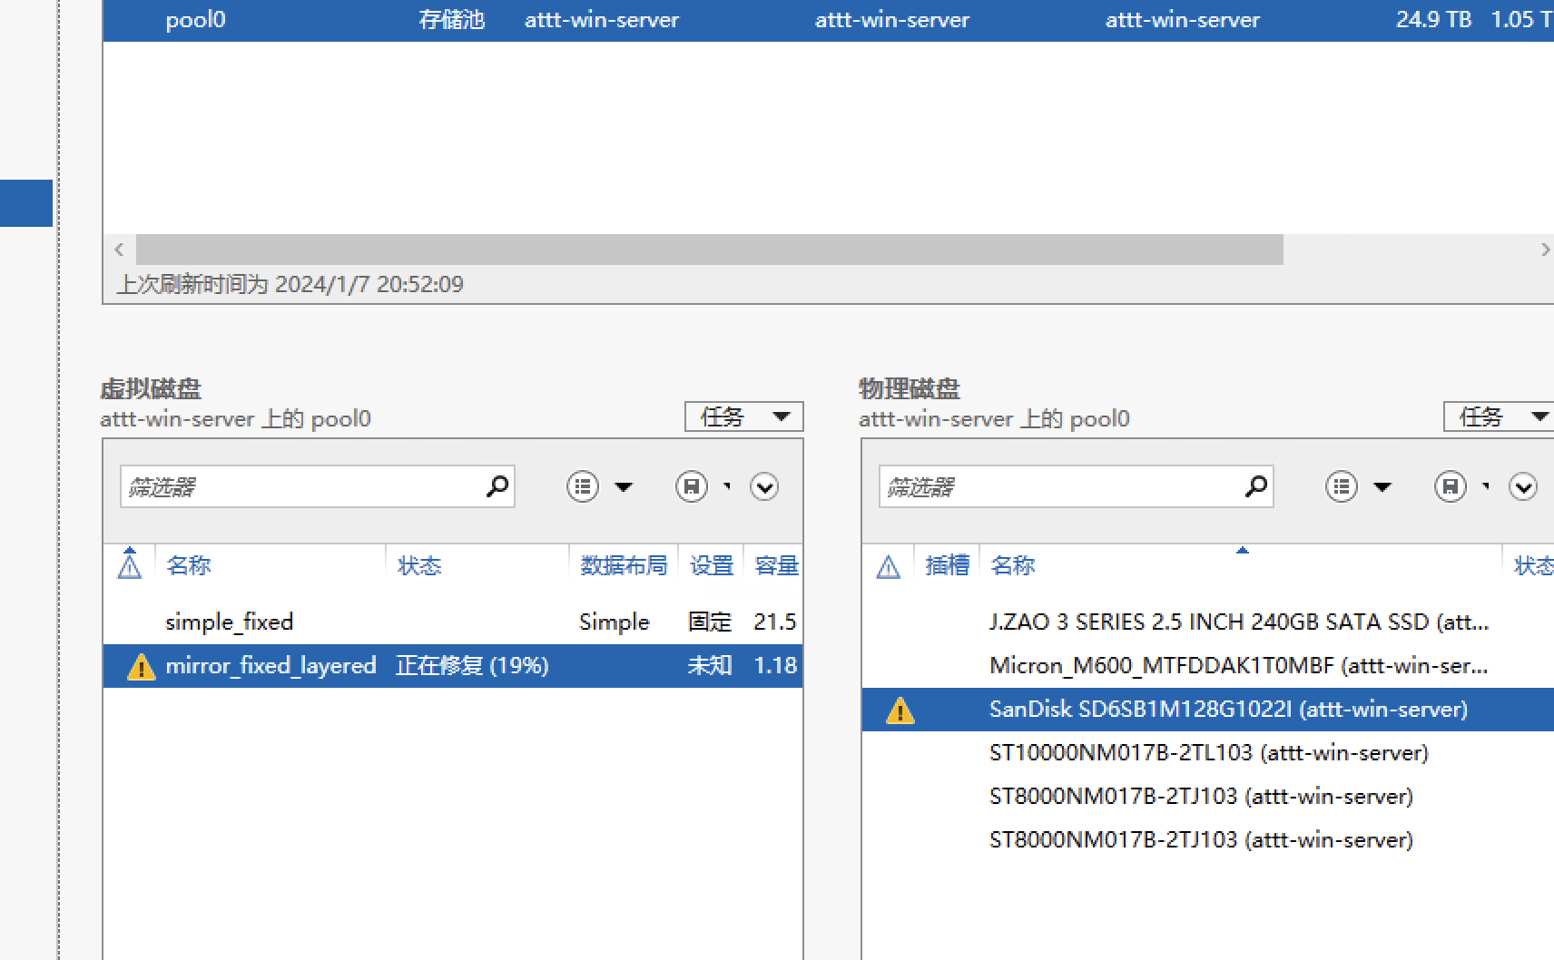Open the saved queries icon in virtual disks panel
The width and height of the screenshot is (1554, 960).
692,486
